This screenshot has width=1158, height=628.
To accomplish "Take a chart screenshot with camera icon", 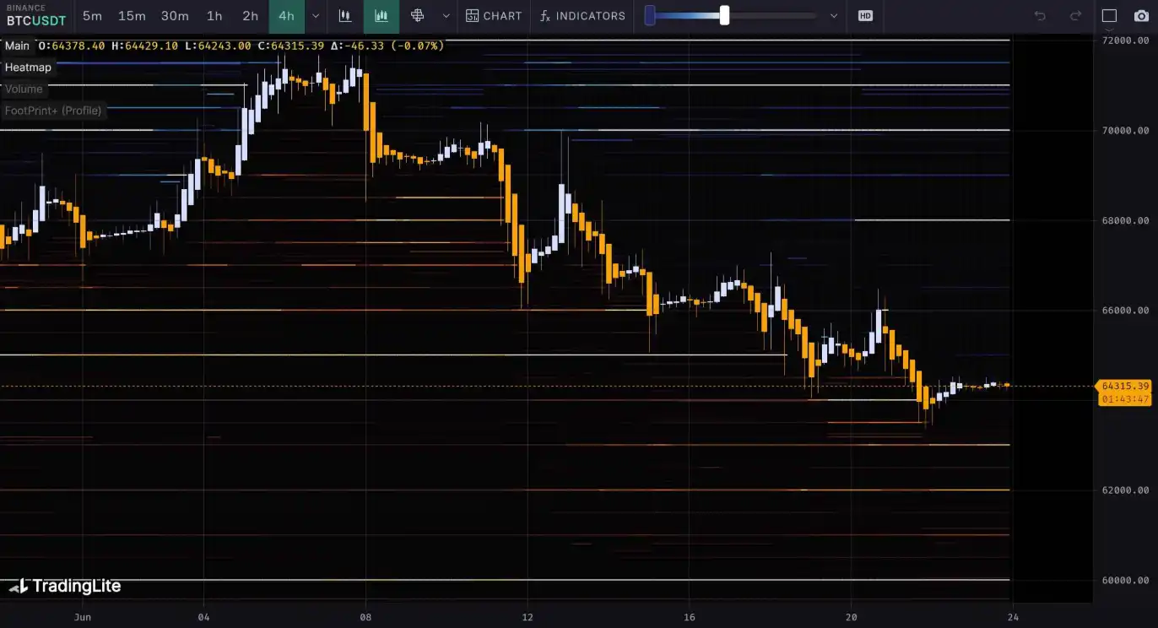I will [x=1140, y=16].
